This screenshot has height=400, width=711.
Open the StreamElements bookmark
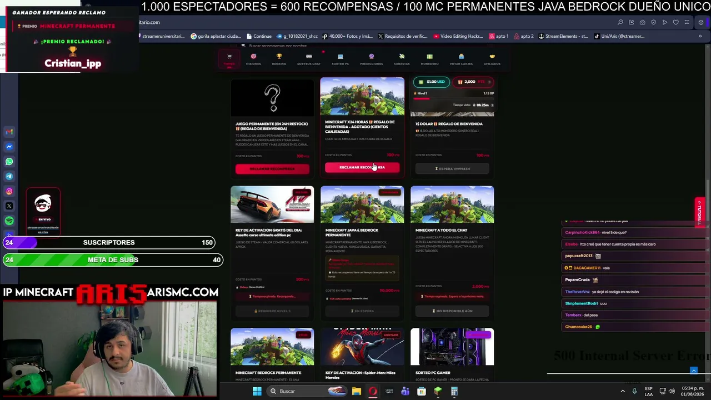click(563, 36)
